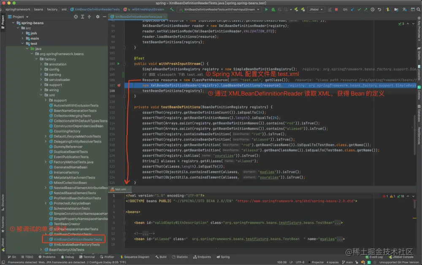Collapse xml package node
The height and width of the screenshot is (265, 422).
click(41, 95)
